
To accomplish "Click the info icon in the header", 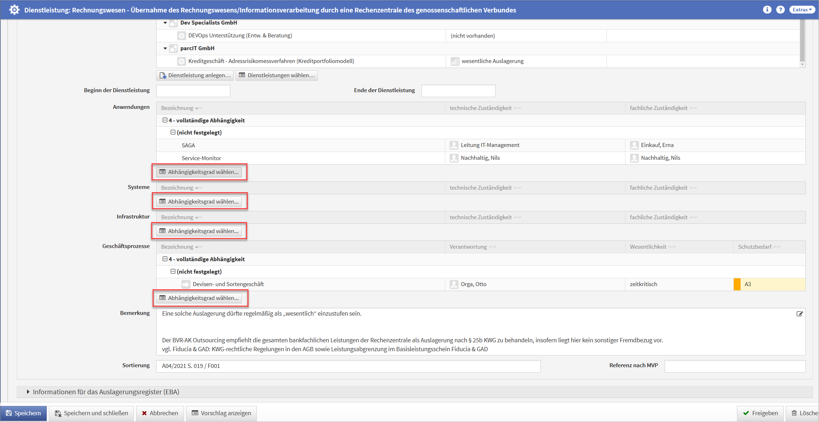I will pos(767,10).
